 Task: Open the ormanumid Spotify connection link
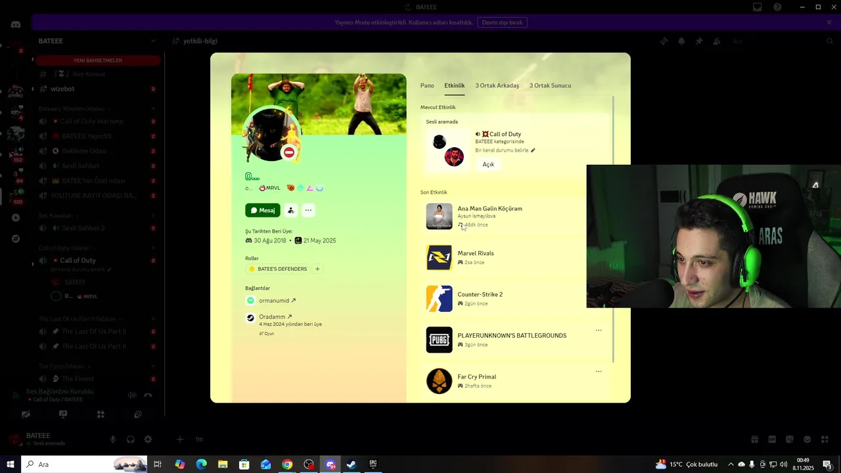pyautogui.click(x=277, y=301)
